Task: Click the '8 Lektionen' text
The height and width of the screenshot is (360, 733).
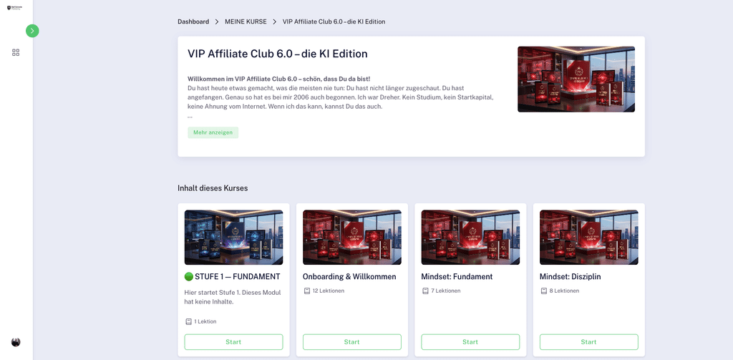Action: pyautogui.click(x=564, y=291)
